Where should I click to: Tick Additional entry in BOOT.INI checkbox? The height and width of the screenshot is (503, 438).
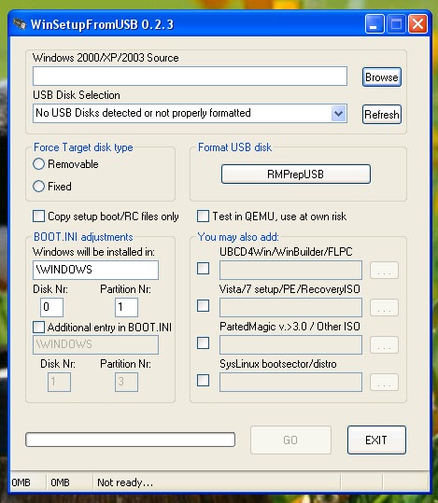coord(38,328)
